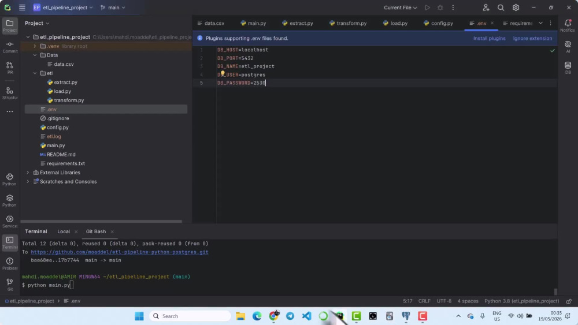Open the main branch dropdown
This screenshot has width=578, height=325.
point(113,8)
